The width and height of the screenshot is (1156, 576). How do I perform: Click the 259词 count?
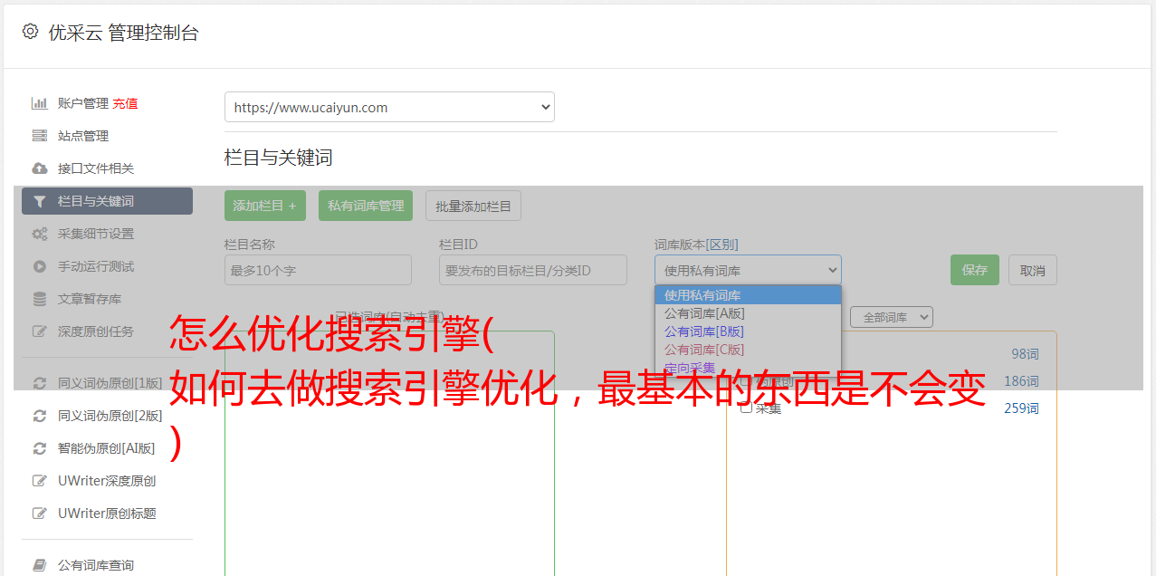[1021, 408]
